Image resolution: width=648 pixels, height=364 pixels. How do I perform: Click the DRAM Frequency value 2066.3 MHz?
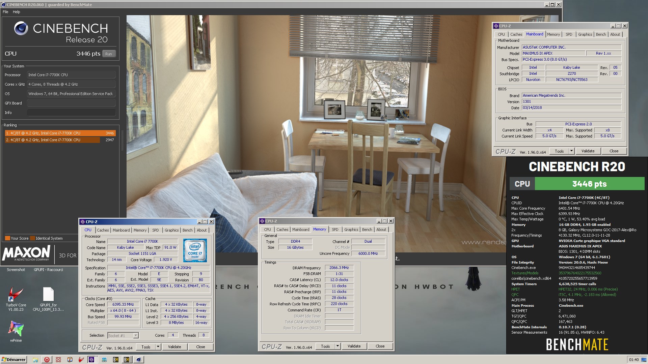coord(339,268)
